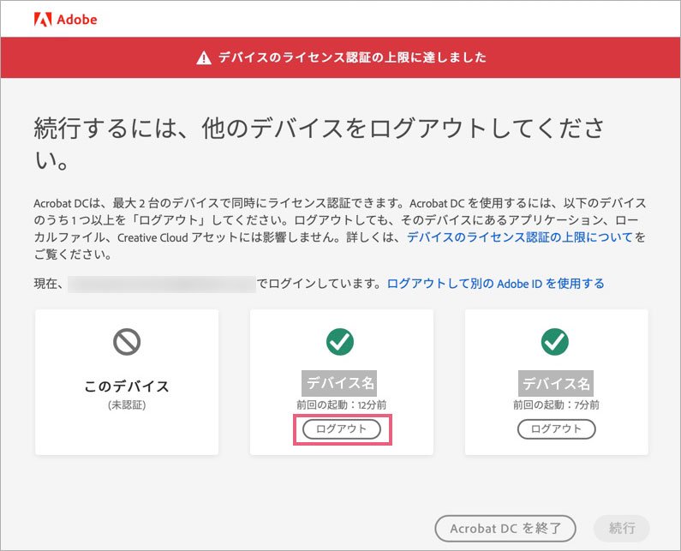Click ログアウトして別の Adobe ID を使用する link
681x551 pixels.
(x=496, y=284)
